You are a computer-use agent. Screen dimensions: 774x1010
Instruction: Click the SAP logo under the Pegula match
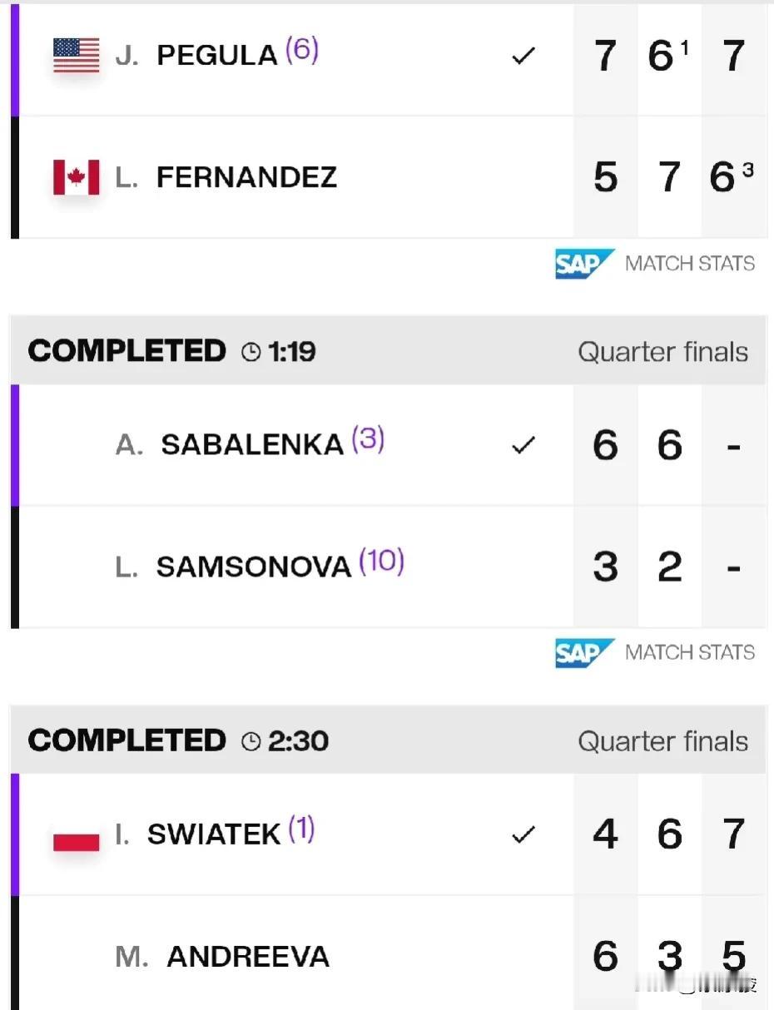pos(585,264)
